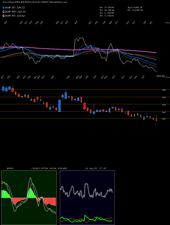Click the 'Pre C: 132.65' value
This screenshot has width=170, height=225.
click(107, 16)
